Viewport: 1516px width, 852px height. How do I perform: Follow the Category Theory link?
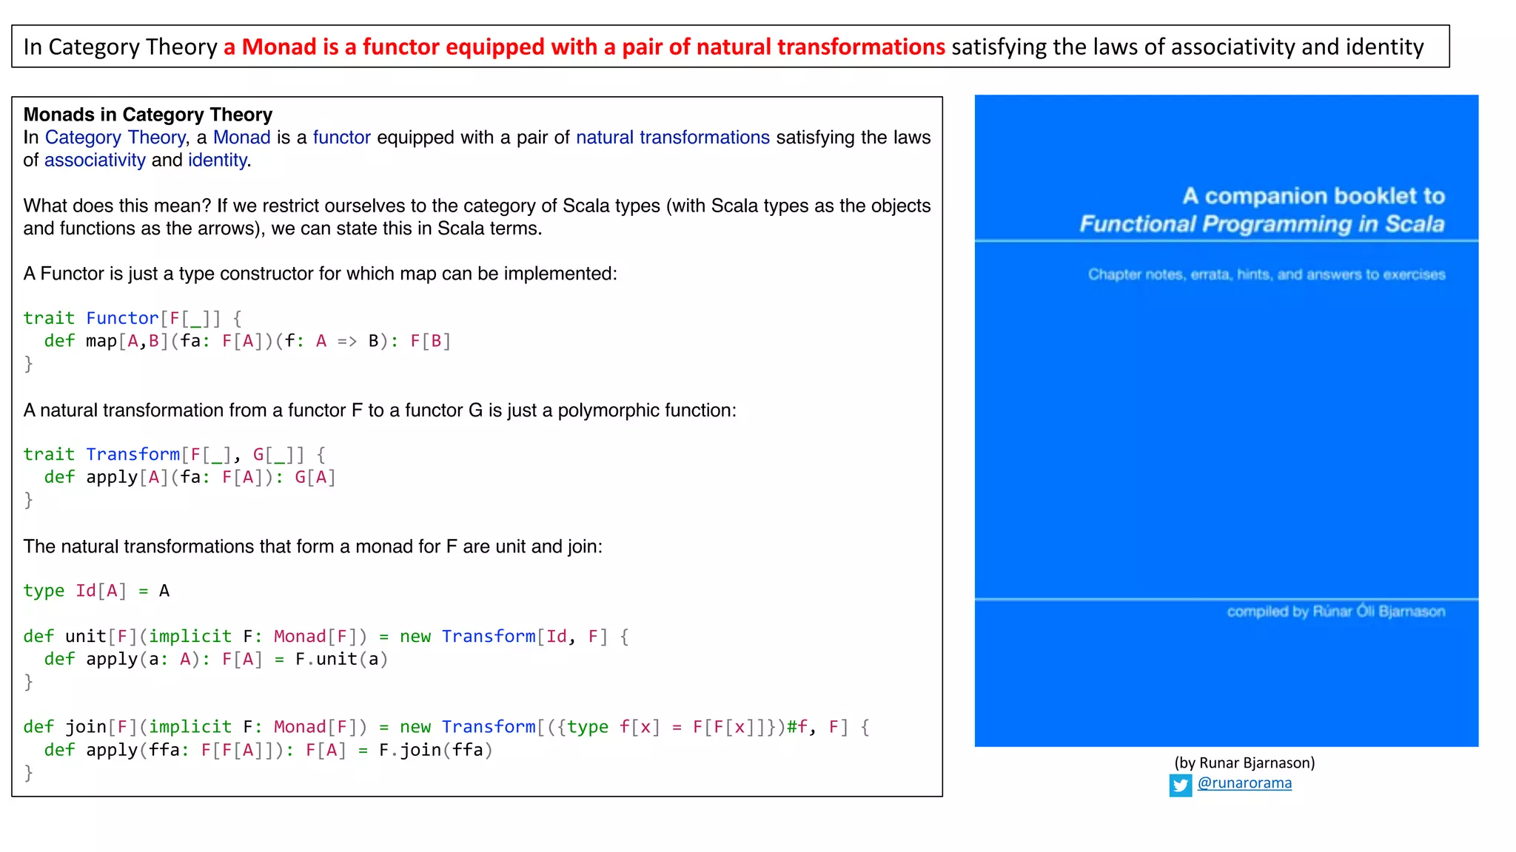coord(115,138)
